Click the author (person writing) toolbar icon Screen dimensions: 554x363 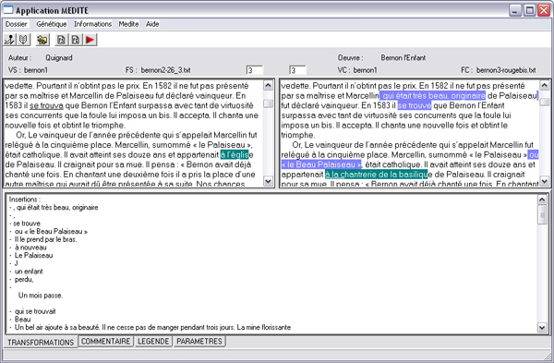click(9, 40)
